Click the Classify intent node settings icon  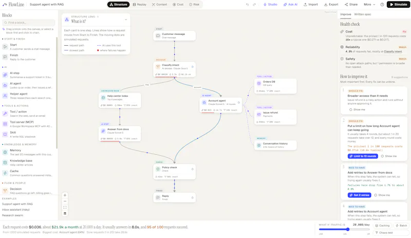tap(192, 67)
